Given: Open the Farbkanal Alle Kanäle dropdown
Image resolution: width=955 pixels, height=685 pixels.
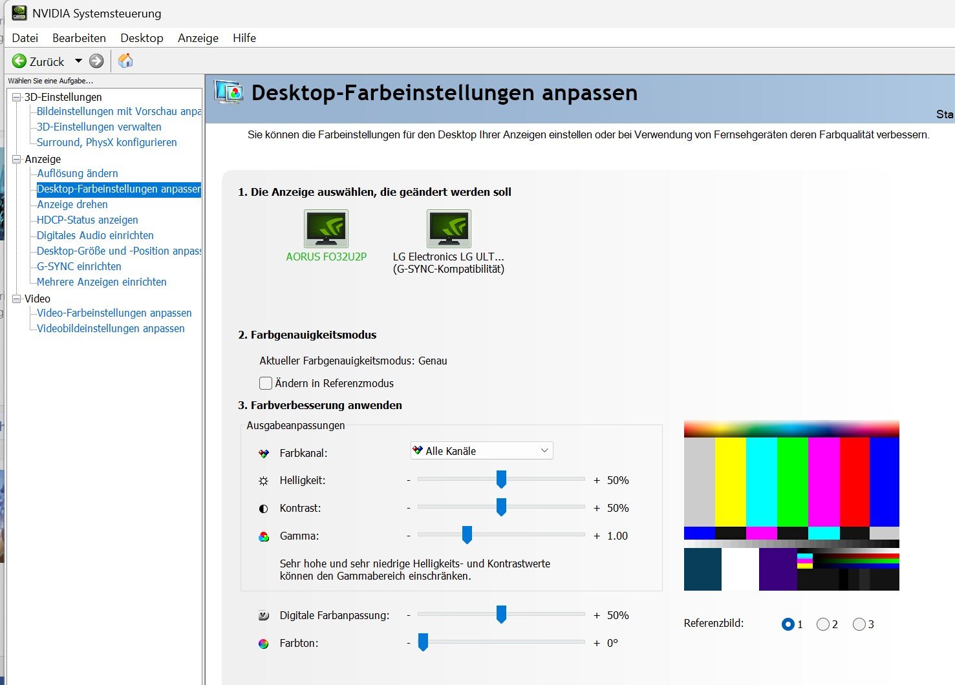Looking at the screenshot, I should click(x=482, y=451).
